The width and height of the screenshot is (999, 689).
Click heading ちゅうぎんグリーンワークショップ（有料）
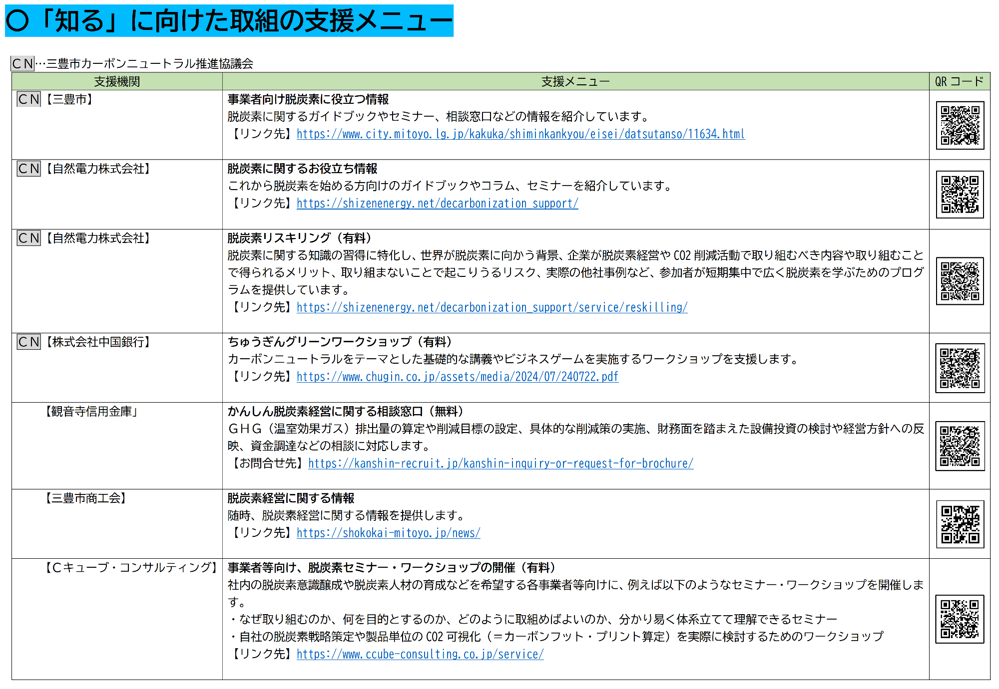(342, 342)
